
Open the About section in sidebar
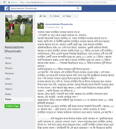[x=8, y=63]
